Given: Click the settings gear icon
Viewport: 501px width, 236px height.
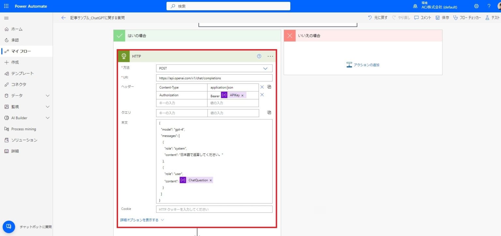Looking at the screenshot, I should [x=476, y=6].
